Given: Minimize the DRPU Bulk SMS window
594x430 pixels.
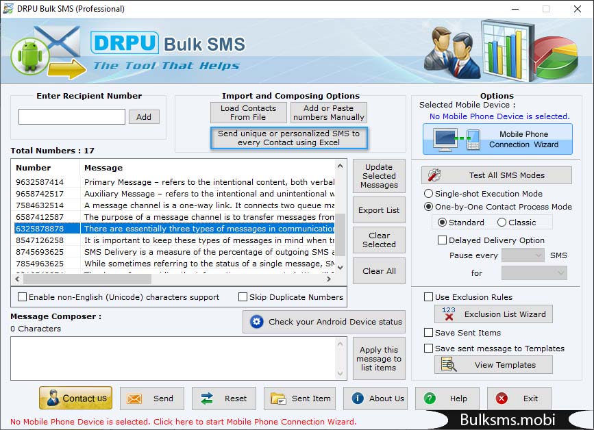Looking at the screenshot, I should click(x=515, y=9).
